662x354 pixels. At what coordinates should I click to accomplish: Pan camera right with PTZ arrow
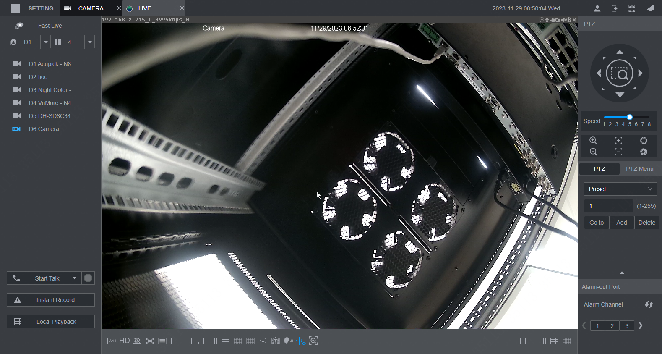pos(640,73)
